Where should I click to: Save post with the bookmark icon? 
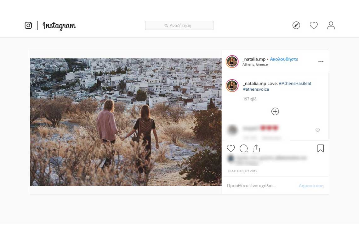(321, 148)
